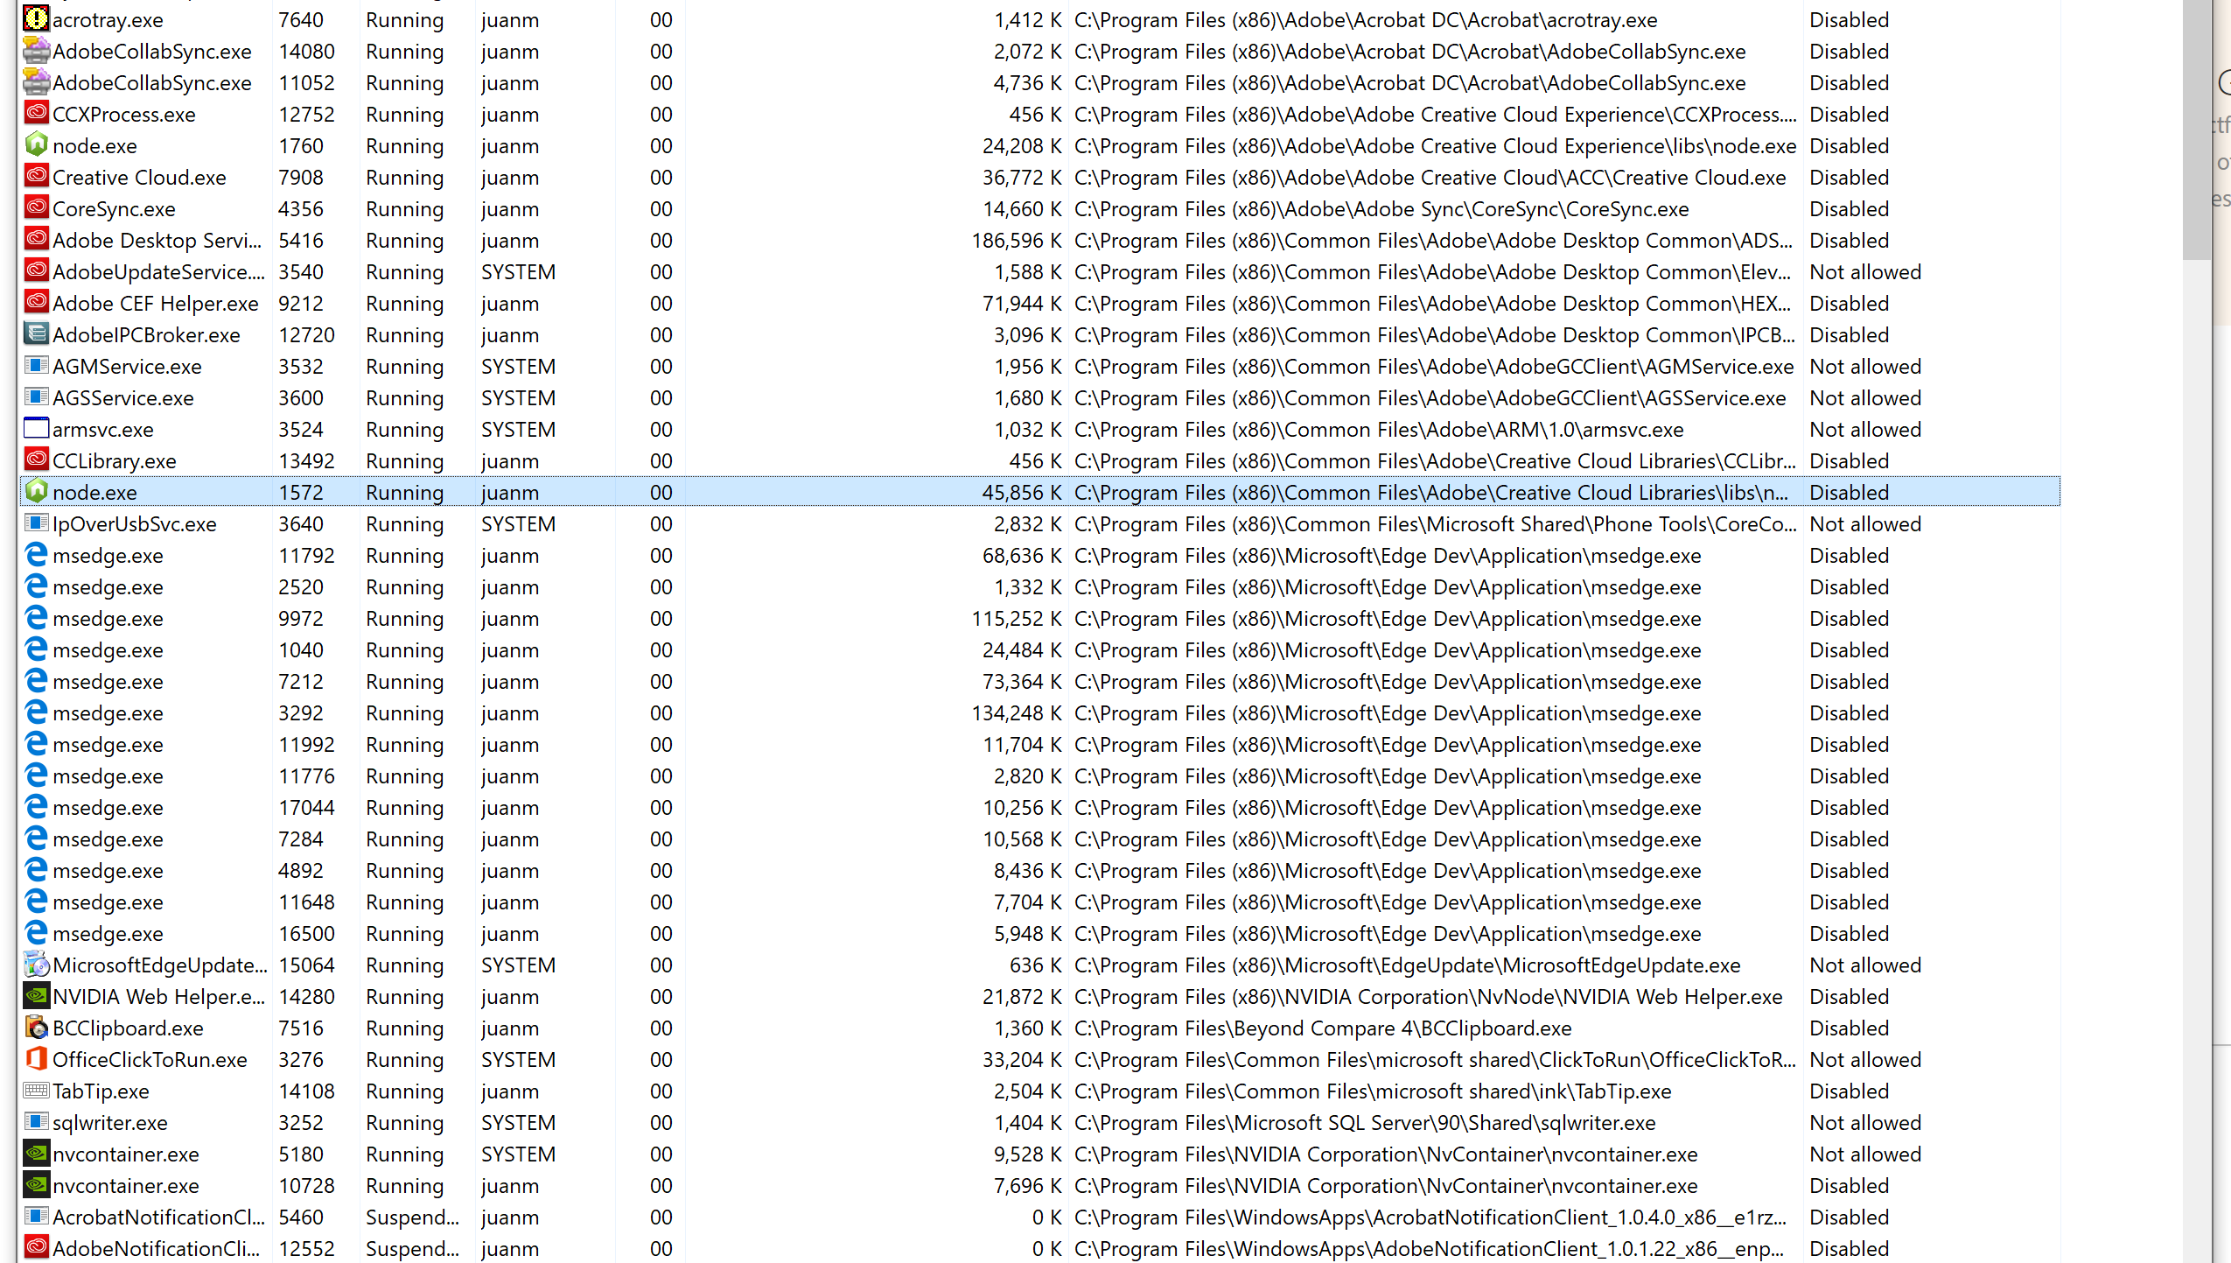Click the OfficeClickToRun.exe Office icon

click(x=36, y=1059)
